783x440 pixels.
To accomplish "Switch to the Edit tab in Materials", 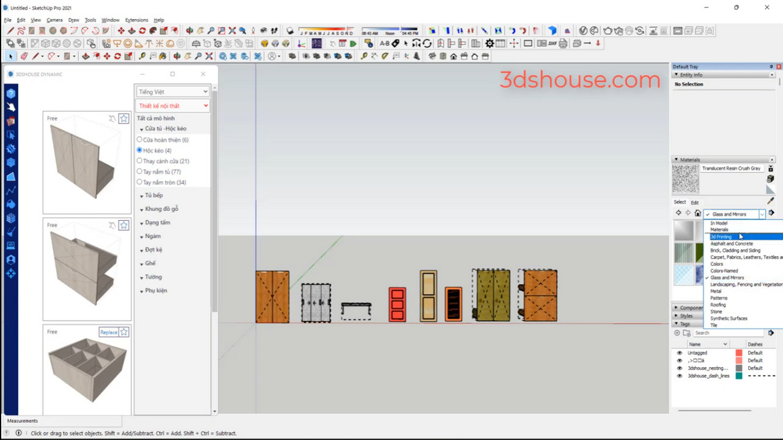I will pos(695,202).
